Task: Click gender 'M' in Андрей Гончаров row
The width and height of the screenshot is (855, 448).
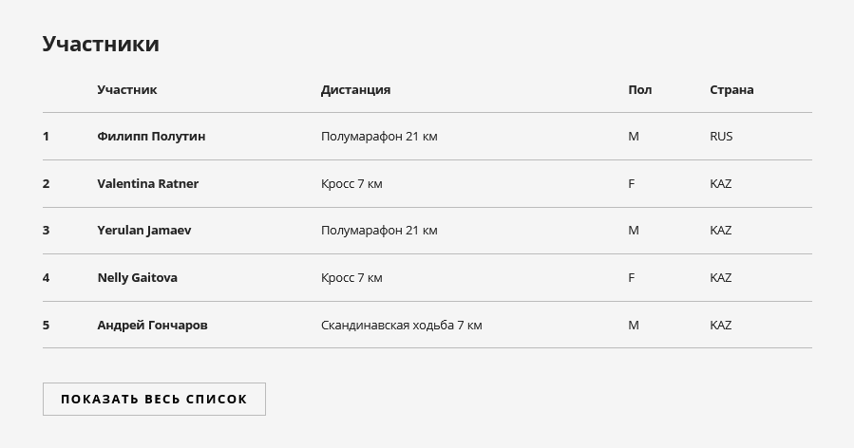Action: (x=633, y=326)
